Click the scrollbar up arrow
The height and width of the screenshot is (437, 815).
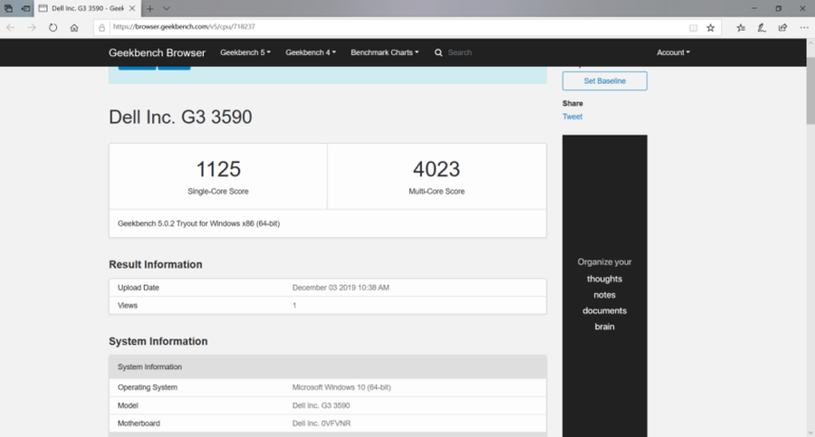click(810, 43)
